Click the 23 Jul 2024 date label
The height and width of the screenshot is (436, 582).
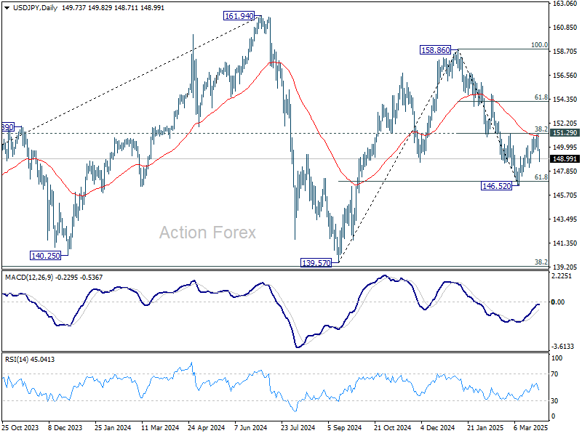[x=298, y=427]
